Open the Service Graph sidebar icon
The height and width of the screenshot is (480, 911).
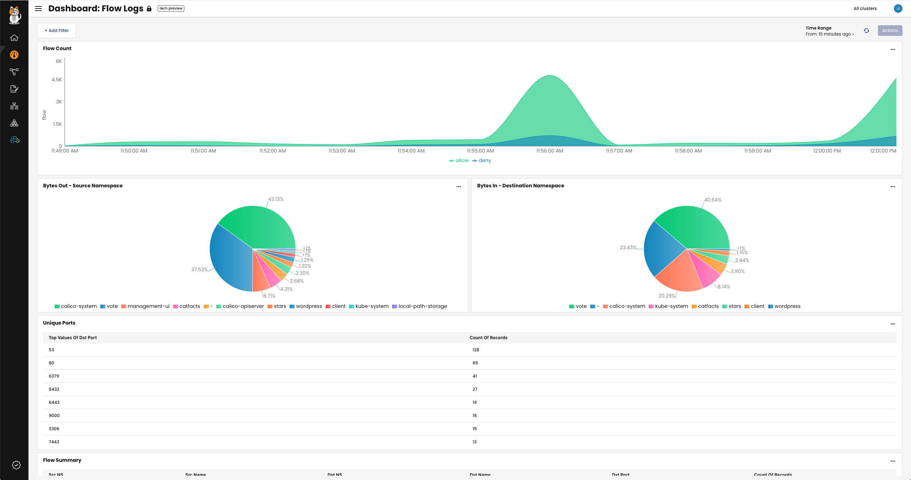coord(14,72)
